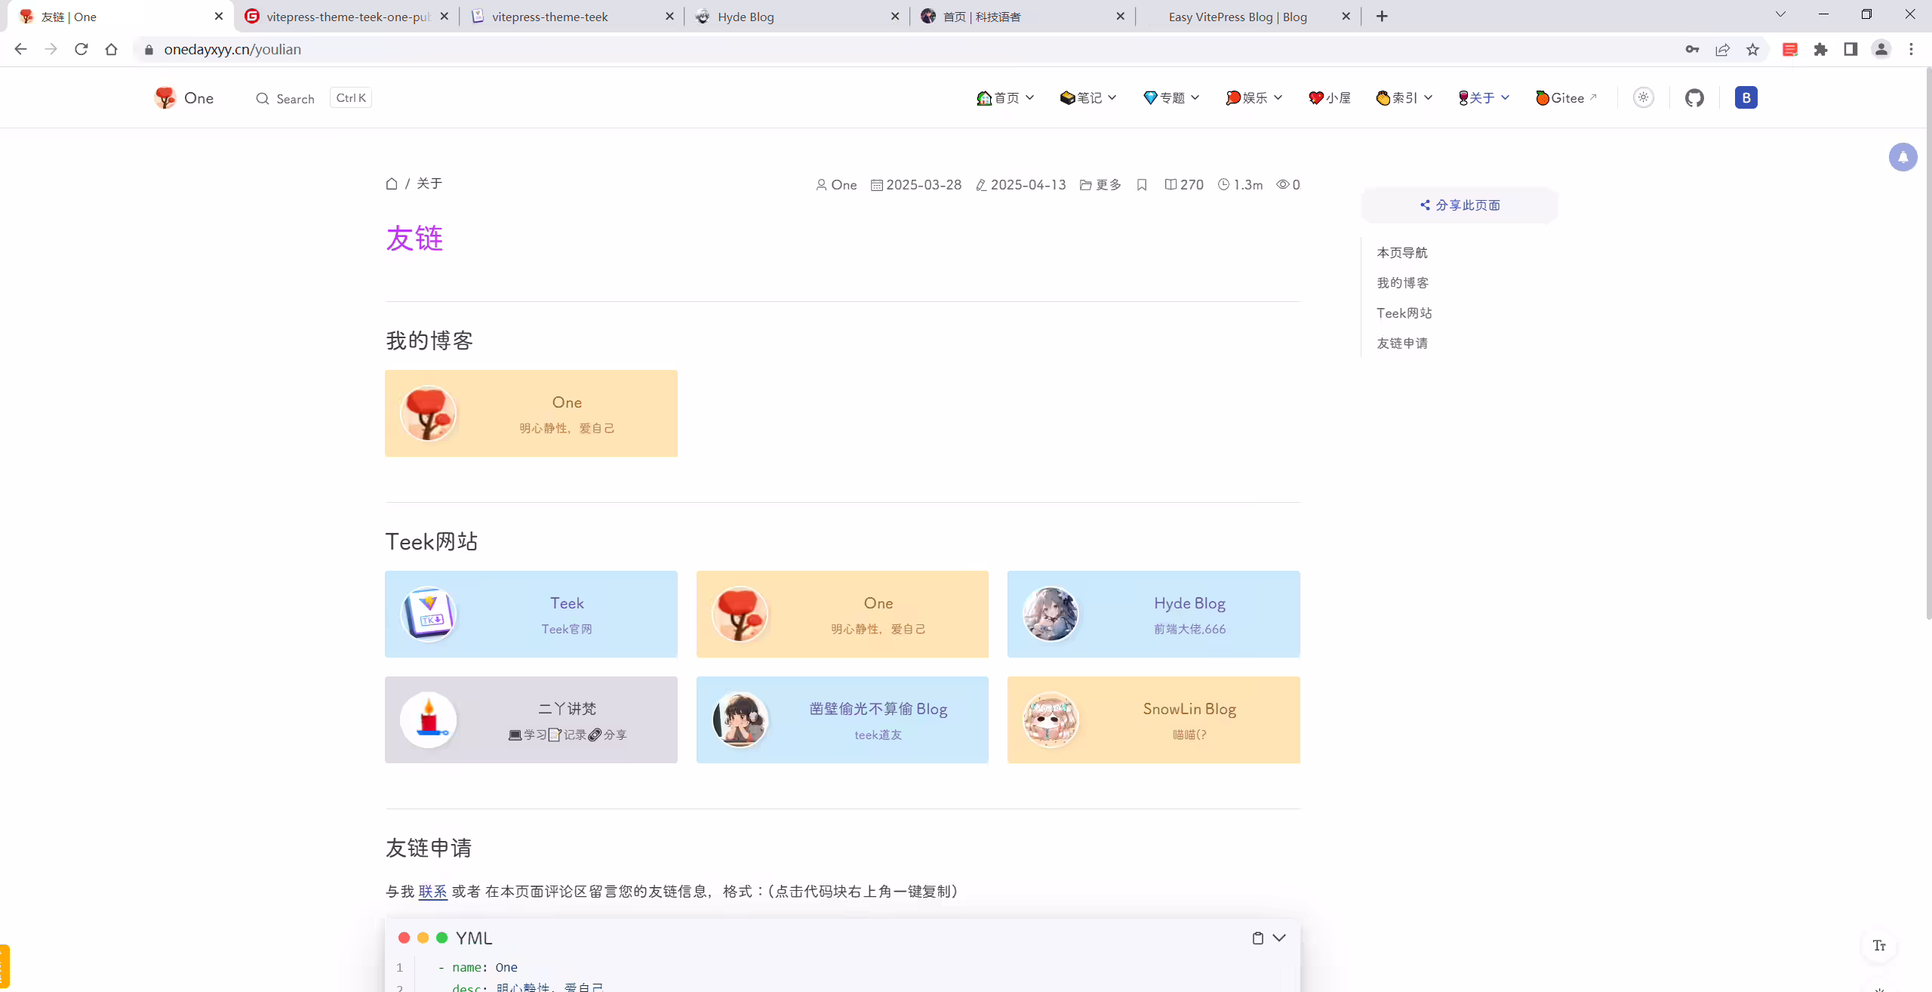Open the Chrome three-dot menu

pos(1911,49)
